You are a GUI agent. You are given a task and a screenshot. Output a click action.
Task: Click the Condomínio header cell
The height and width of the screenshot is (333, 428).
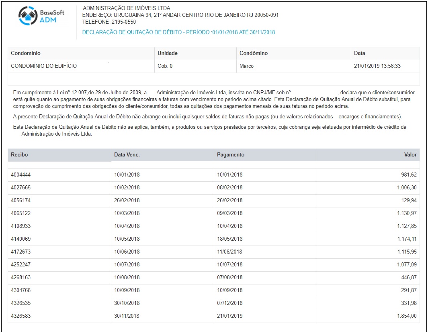point(26,53)
